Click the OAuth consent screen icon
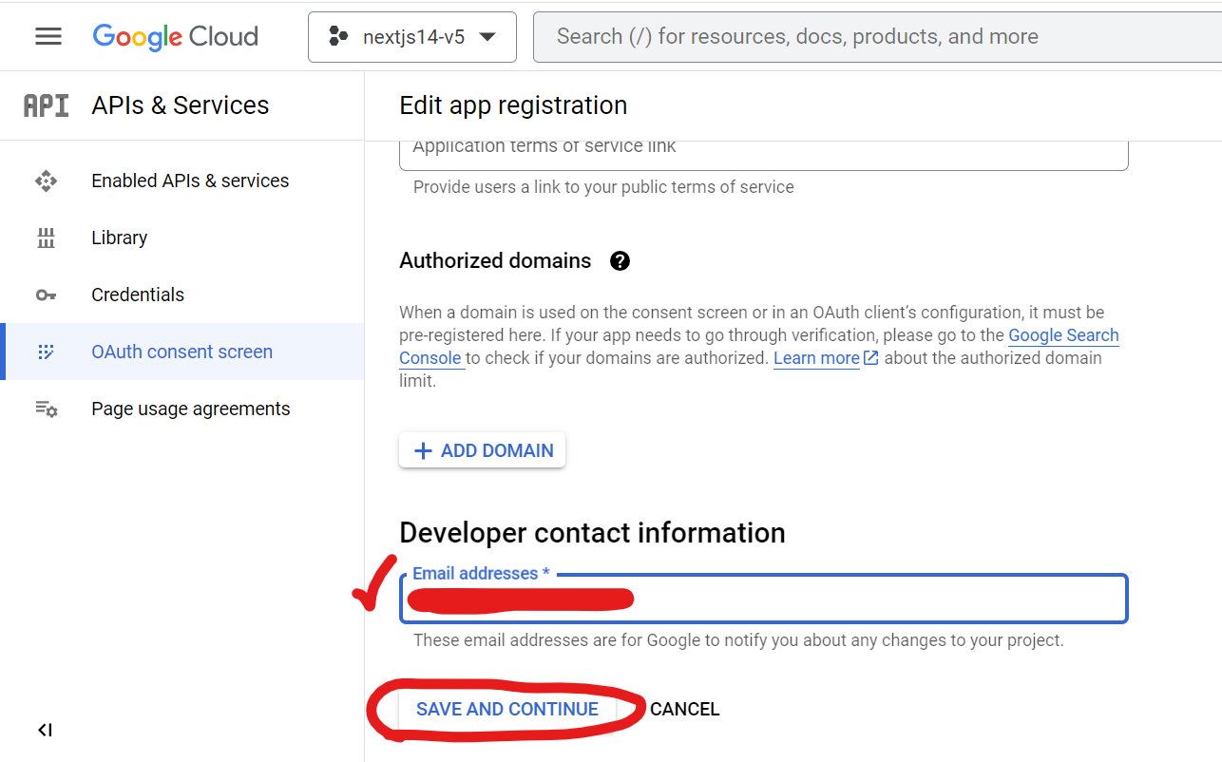Viewport: 1222px width, 762px height. pyautogui.click(x=46, y=352)
